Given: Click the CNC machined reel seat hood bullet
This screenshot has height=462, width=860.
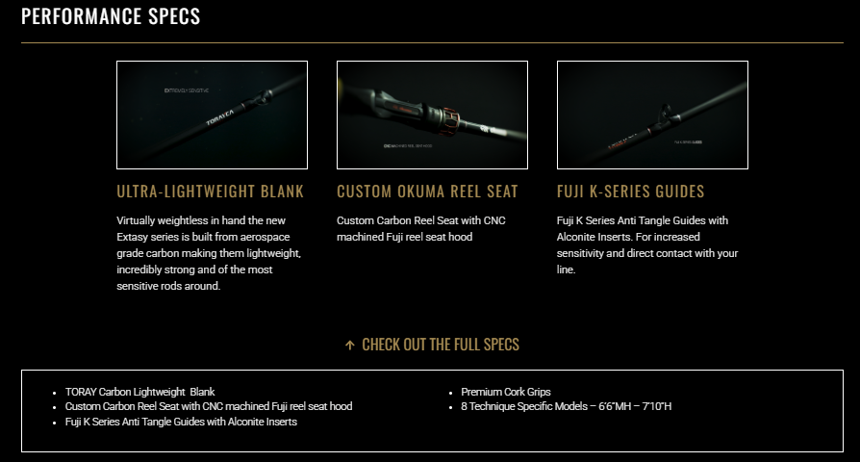Looking at the screenshot, I should point(209,406).
